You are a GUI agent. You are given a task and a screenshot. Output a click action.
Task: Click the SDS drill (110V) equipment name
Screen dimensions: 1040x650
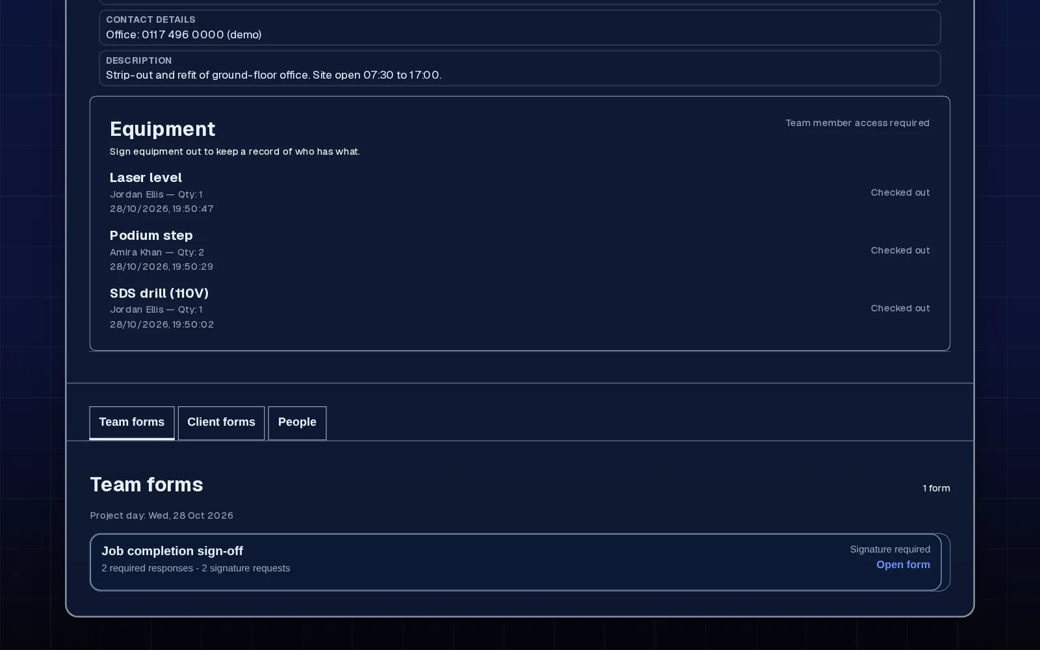[159, 293]
